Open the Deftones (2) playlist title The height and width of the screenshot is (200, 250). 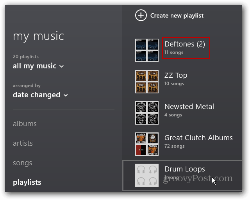coord(185,44)
